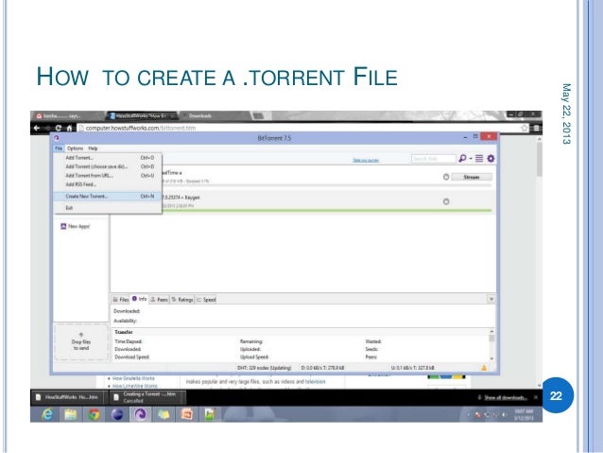Open Creating a Torrent download item
The width and height of the screenshot is (603, 453).
click(148, 397)
